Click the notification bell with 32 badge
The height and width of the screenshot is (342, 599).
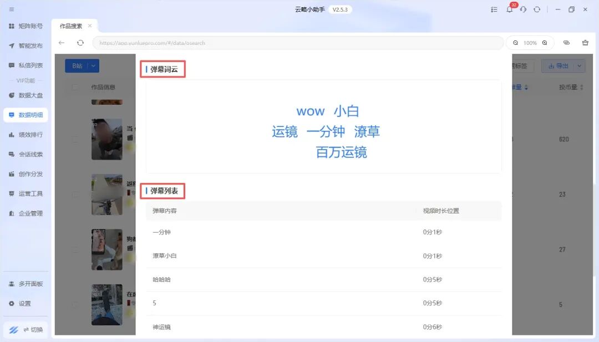(509, 9)
